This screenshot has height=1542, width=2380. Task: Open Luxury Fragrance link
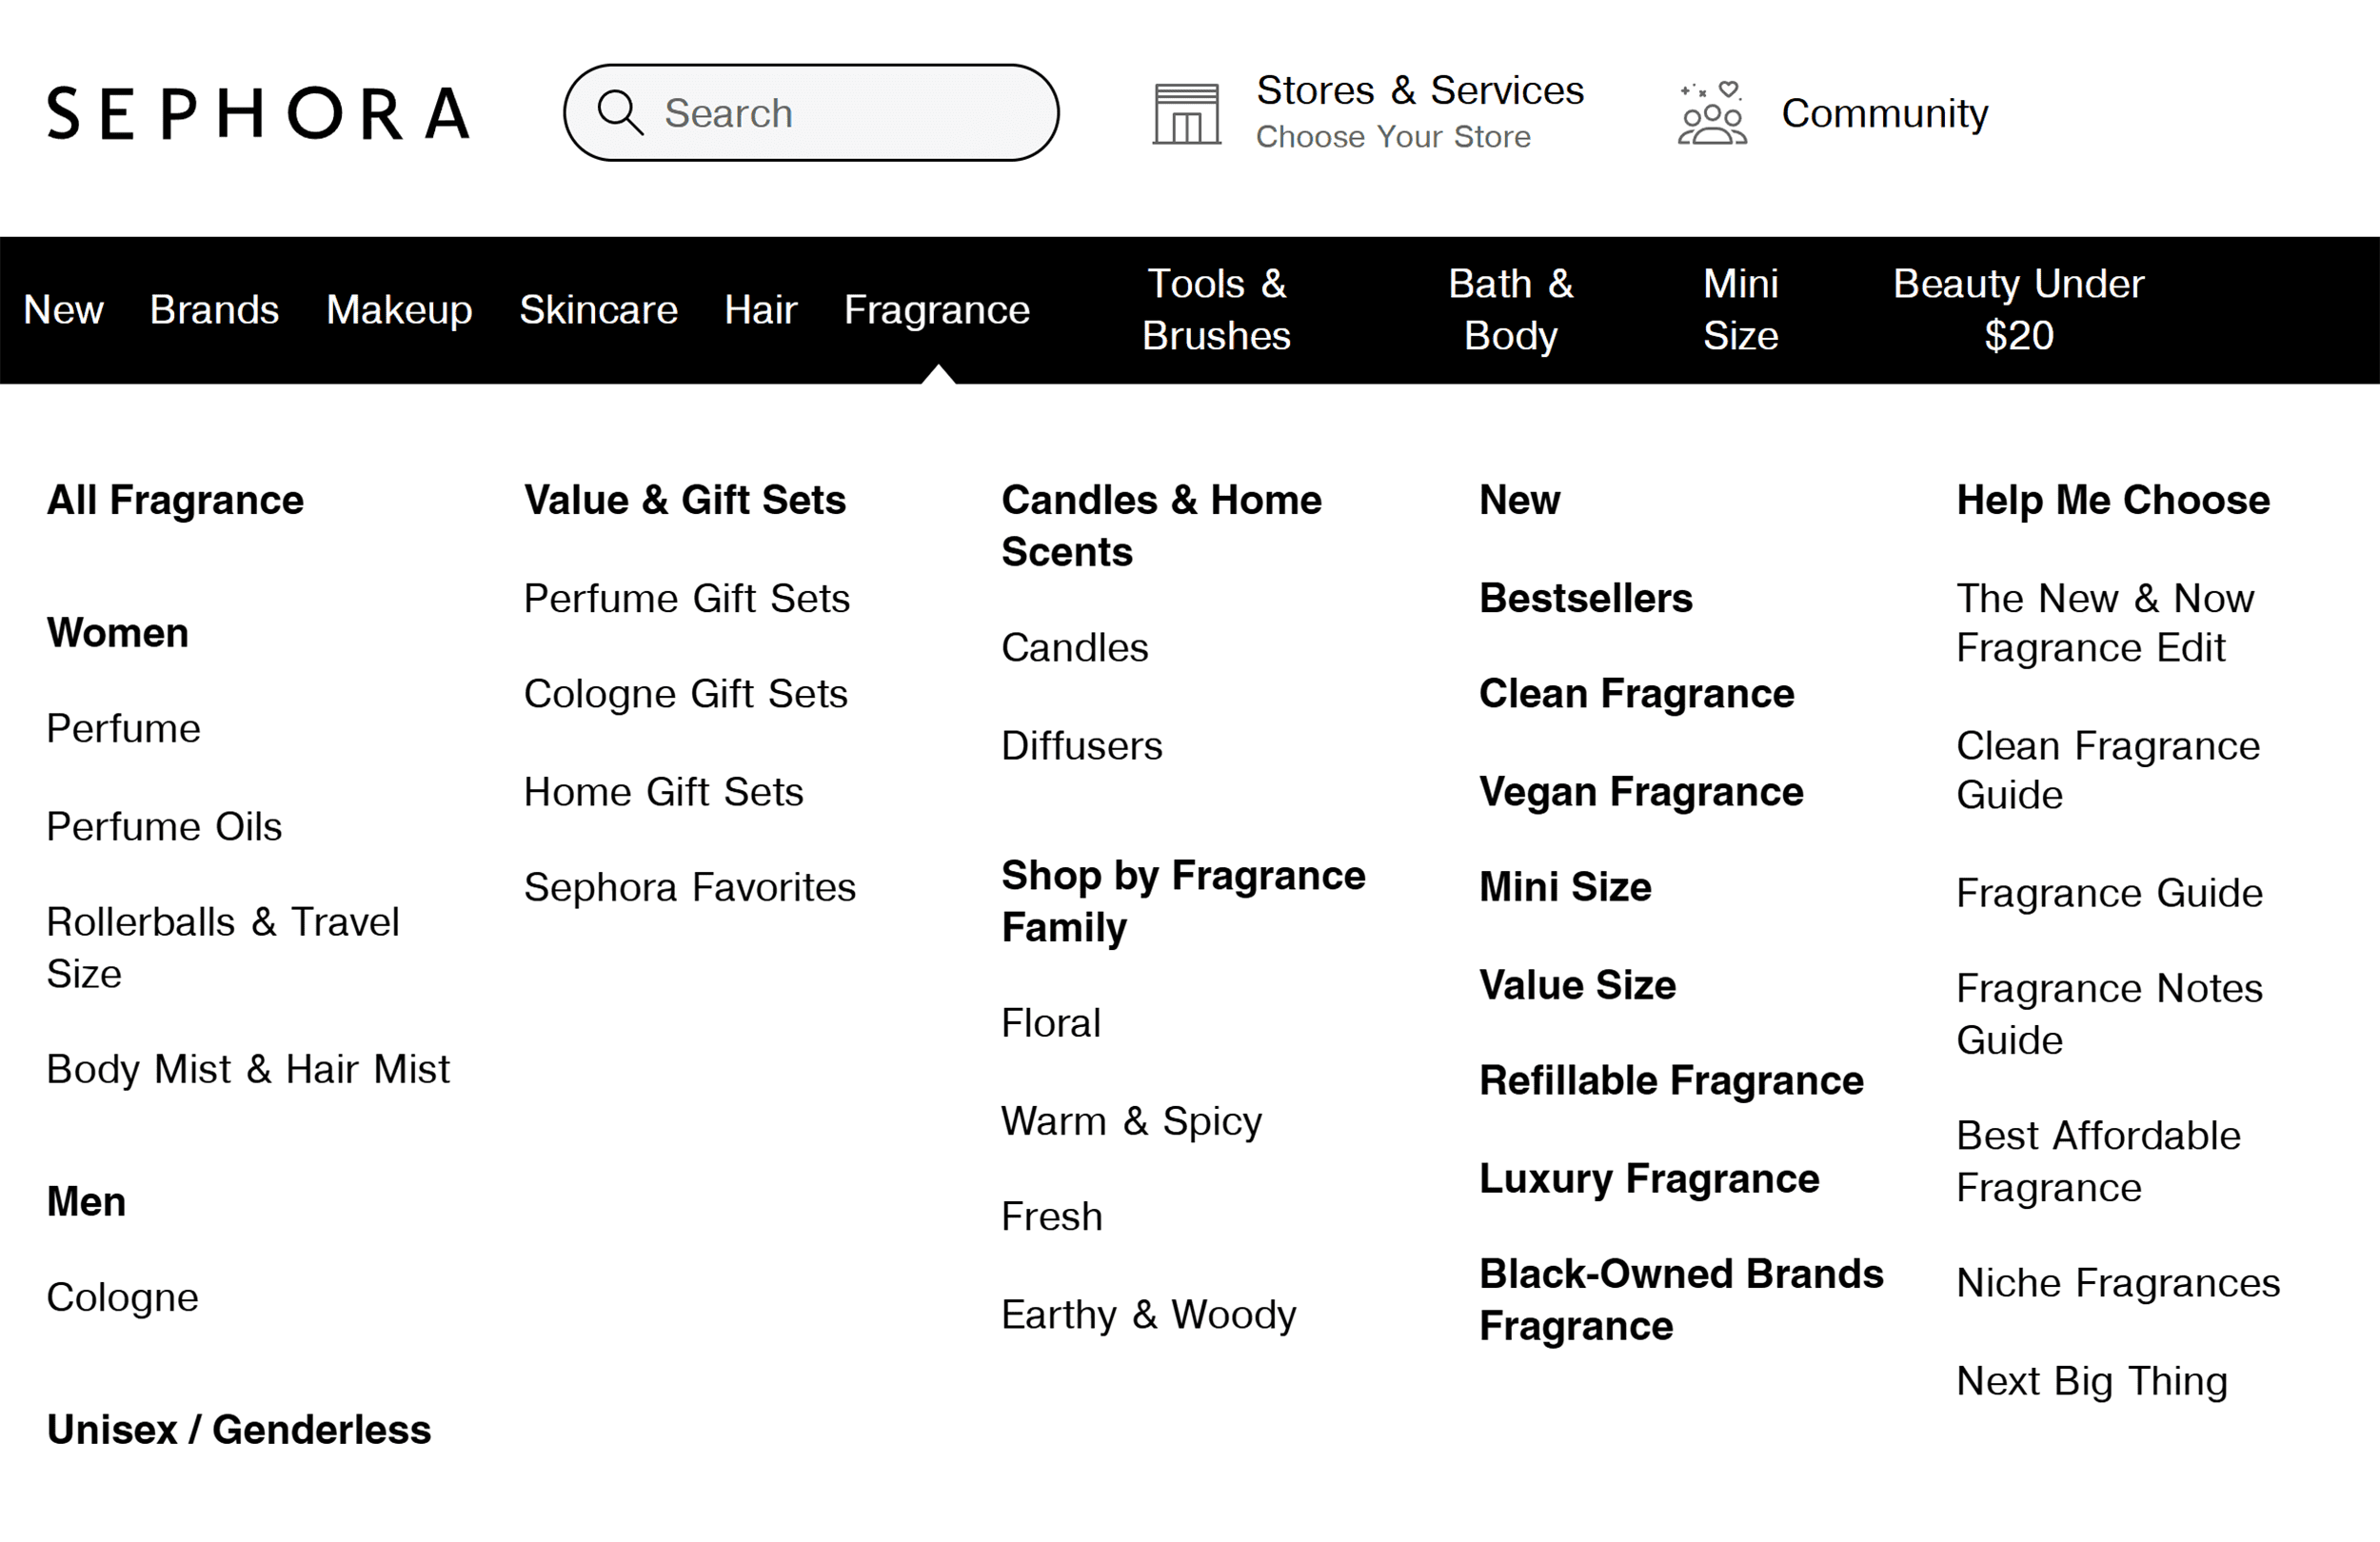tap(1649, 1179)
